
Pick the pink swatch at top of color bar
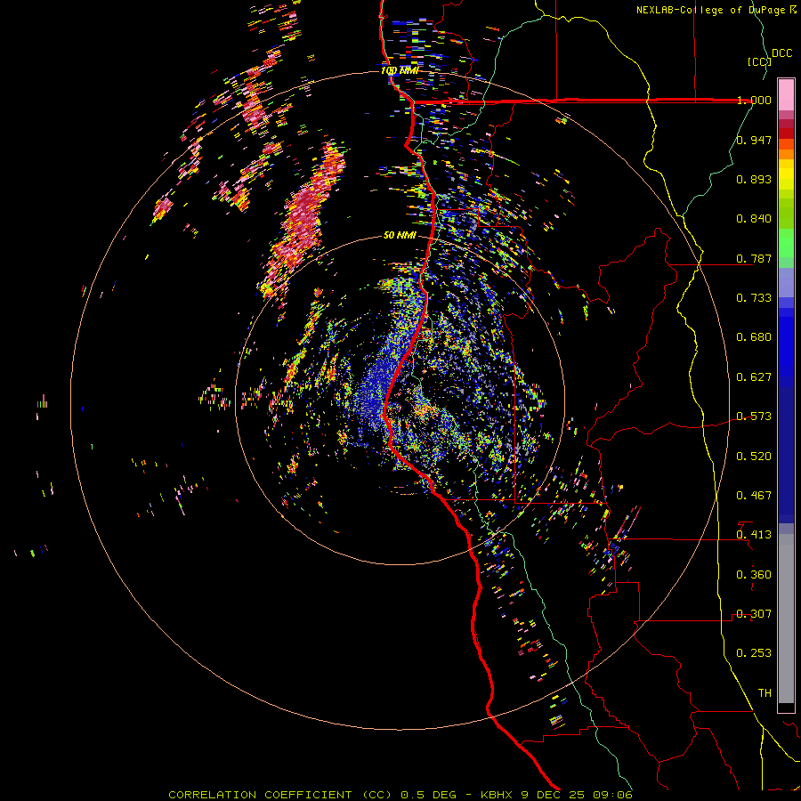pos(786,94)
